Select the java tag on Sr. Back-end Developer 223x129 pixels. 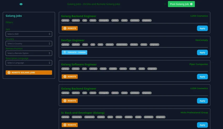pos(110,117)
